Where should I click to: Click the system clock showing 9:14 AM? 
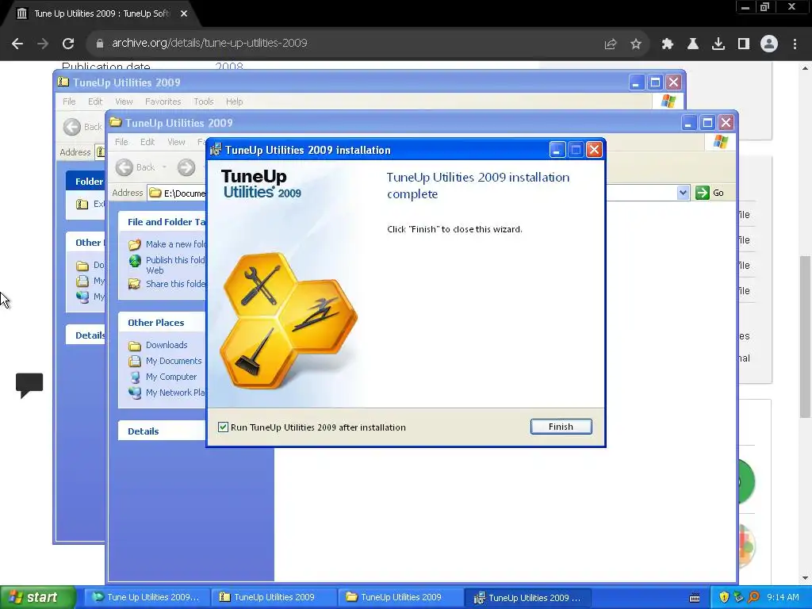pyautogui.click(x=783, y=598)
